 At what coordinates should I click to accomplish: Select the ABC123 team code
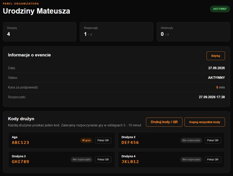coord(20,142)
